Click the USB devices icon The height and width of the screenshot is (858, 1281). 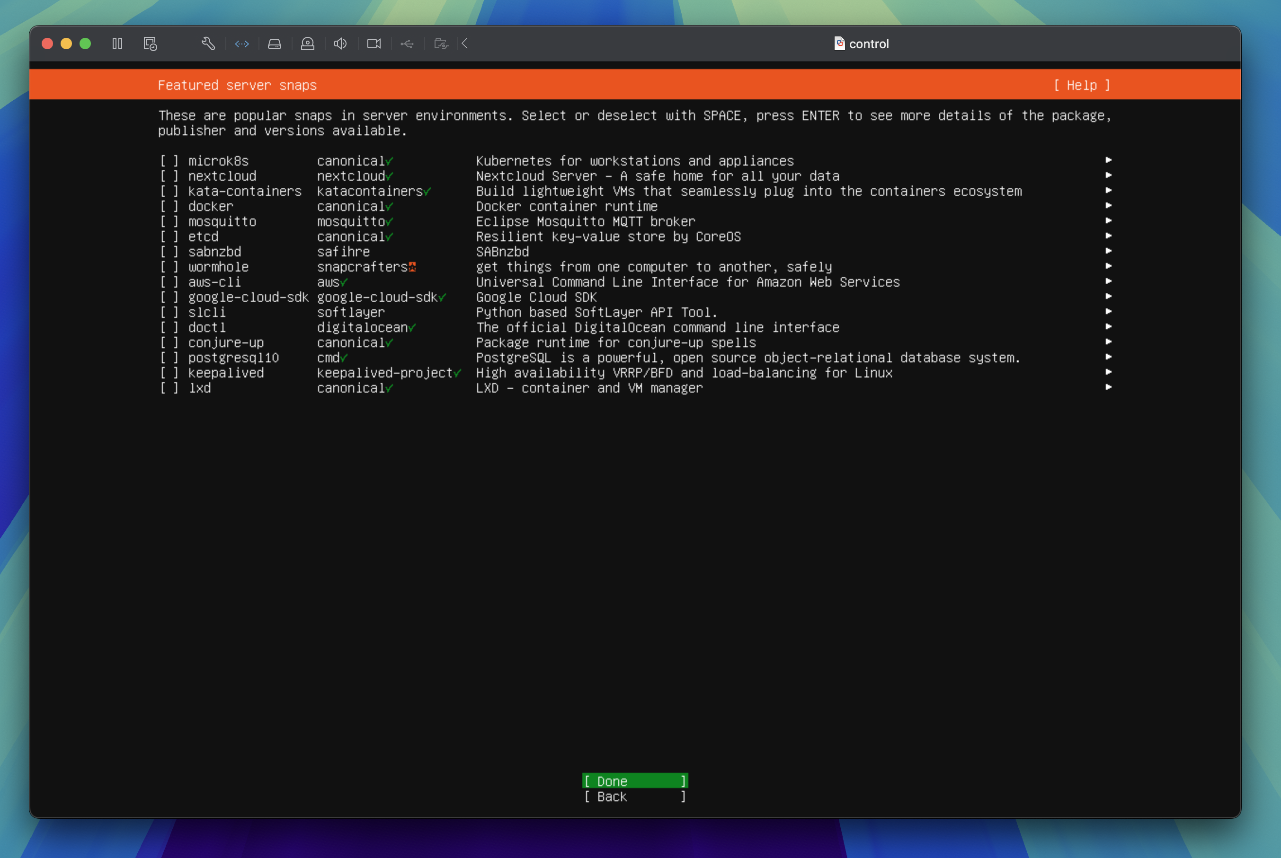coord(407,44)
